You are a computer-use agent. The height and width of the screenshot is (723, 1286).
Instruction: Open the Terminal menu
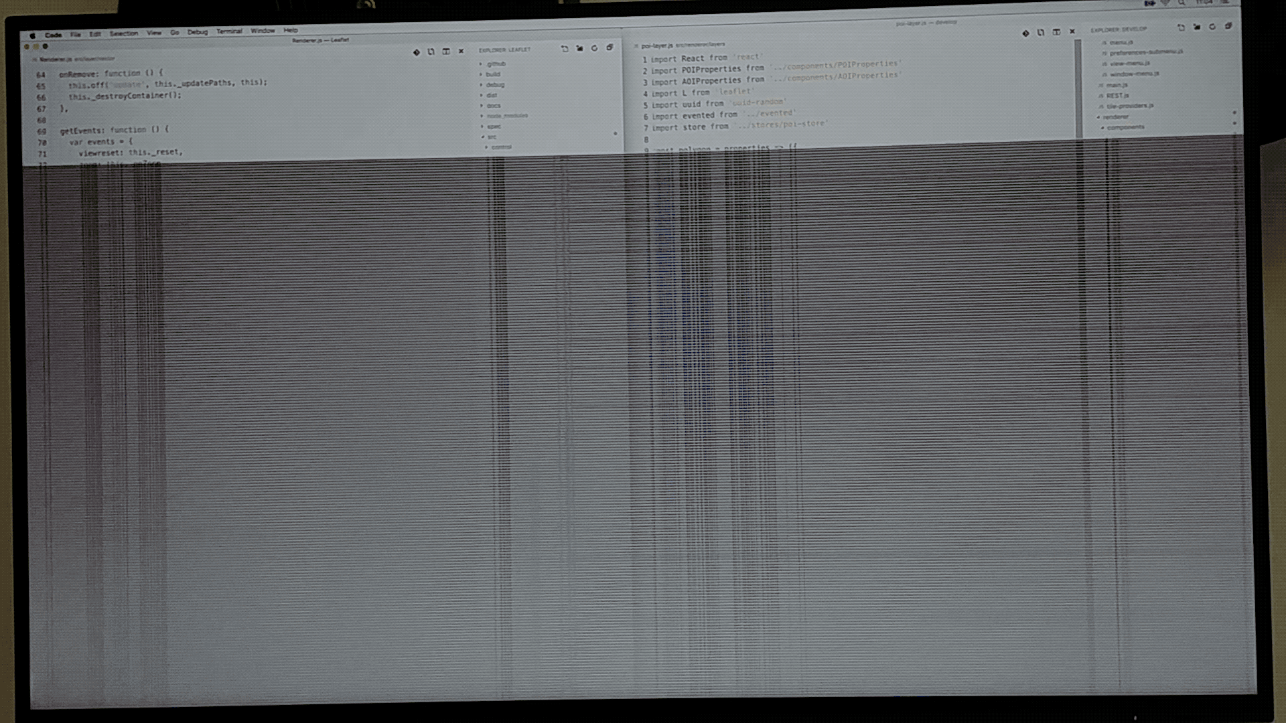pos(229,31)
